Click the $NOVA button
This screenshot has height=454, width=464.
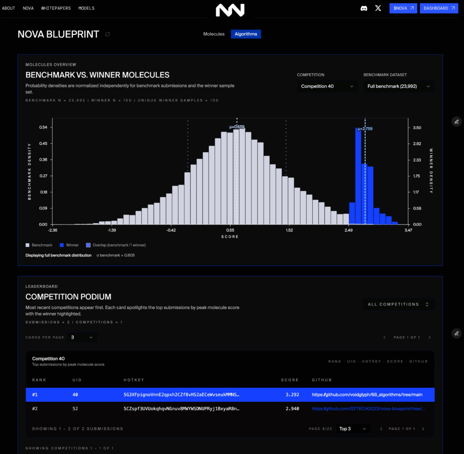(x=403, y=8)
